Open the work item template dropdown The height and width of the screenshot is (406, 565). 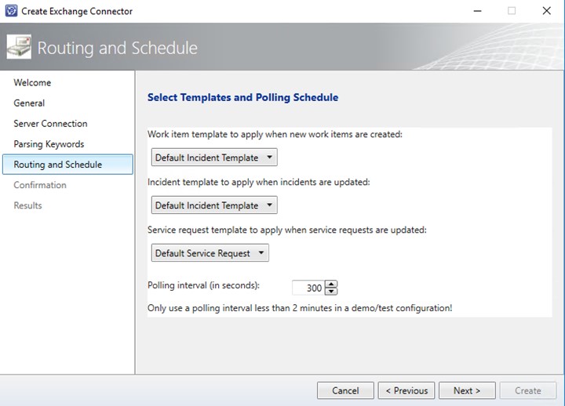(x=214, y=158)
